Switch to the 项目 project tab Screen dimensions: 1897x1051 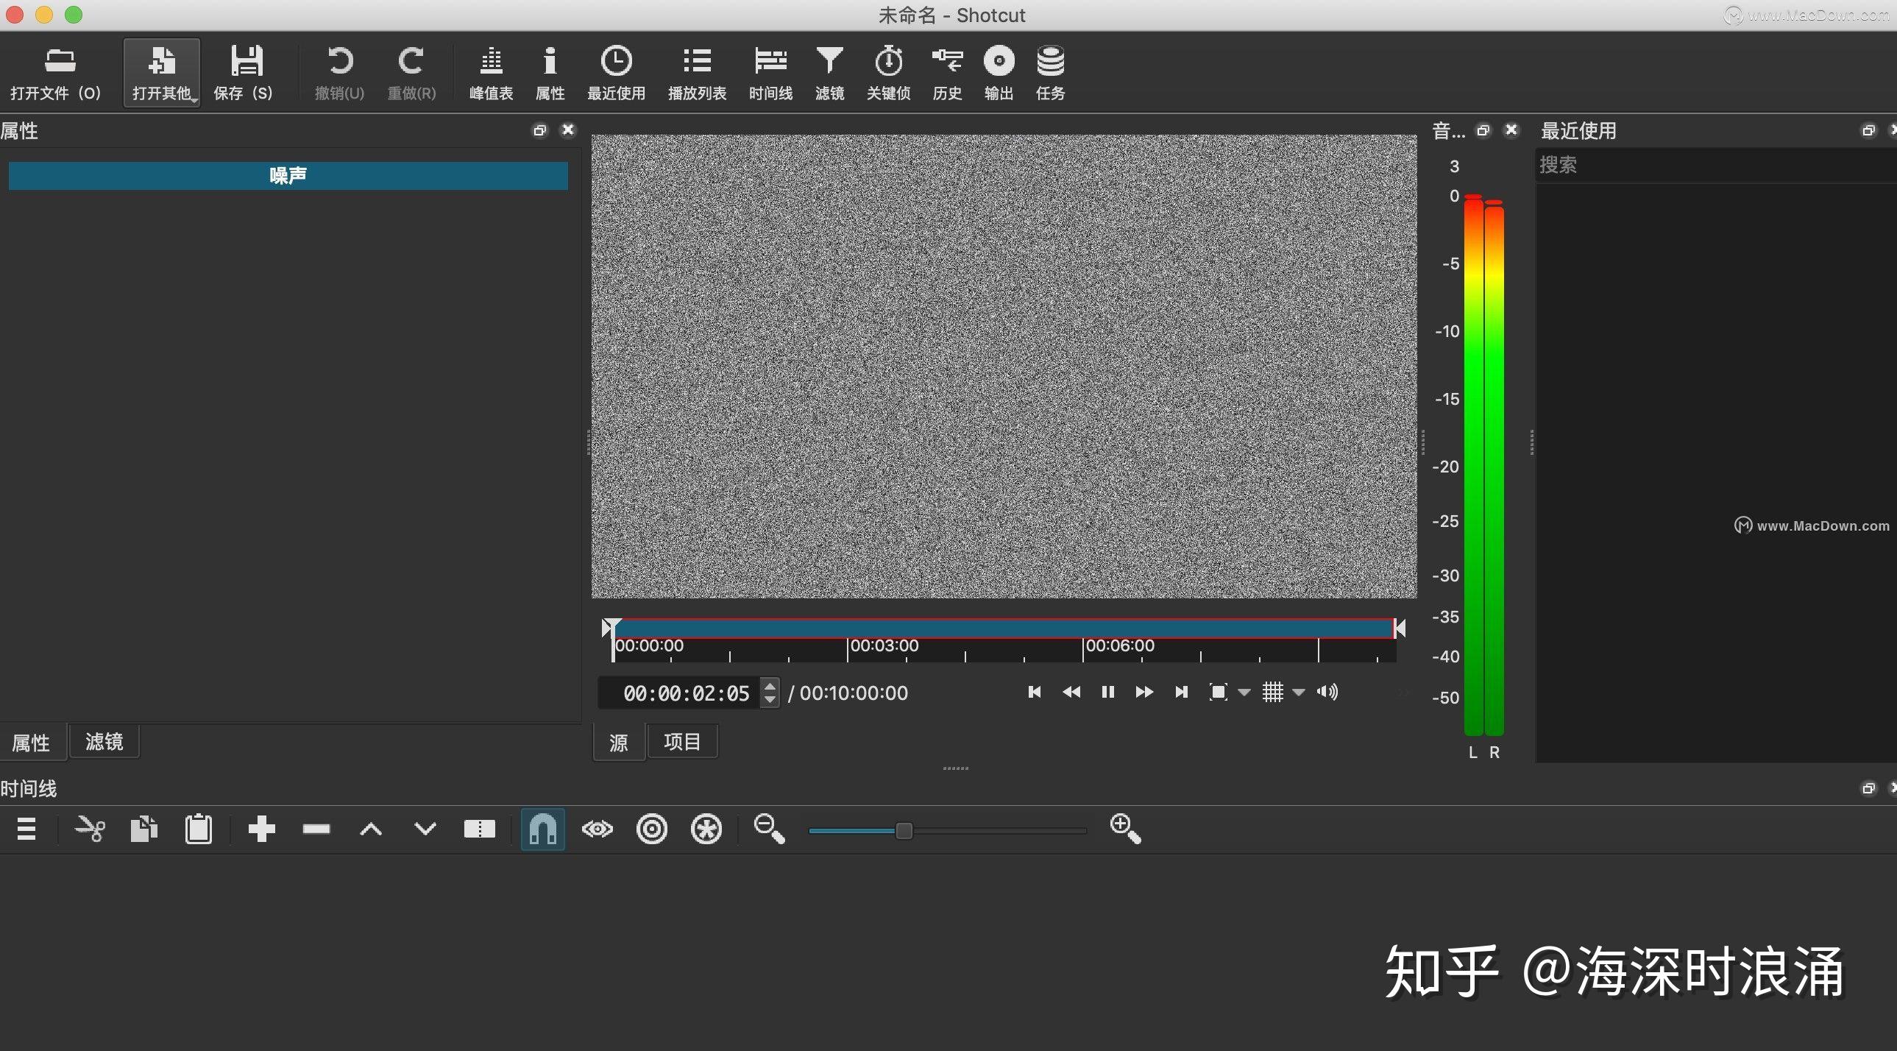[682, 742]
